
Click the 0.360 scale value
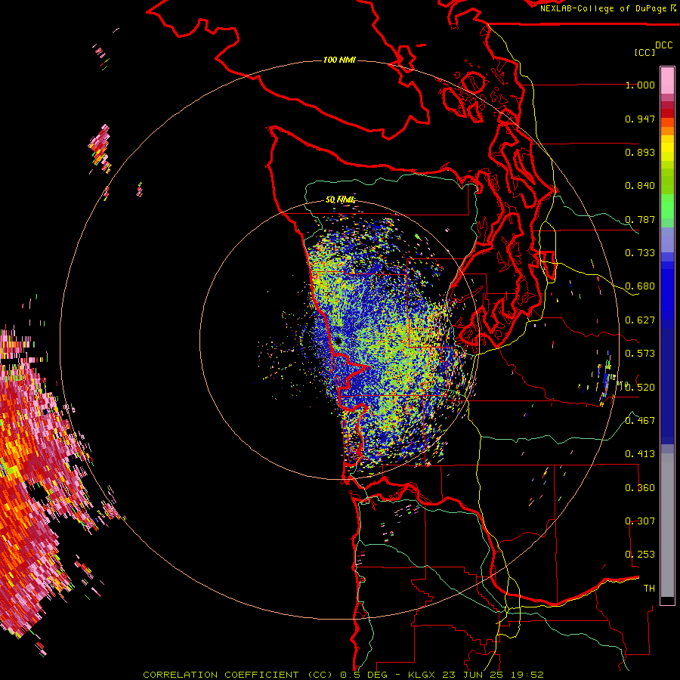(640, 488)
